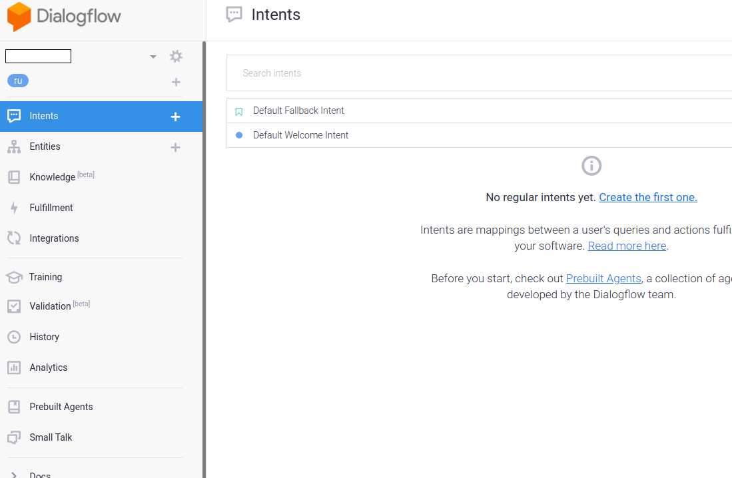Expand the Docs section chevron
Viewport: 732px width, 478px height.
pos(14,475)
